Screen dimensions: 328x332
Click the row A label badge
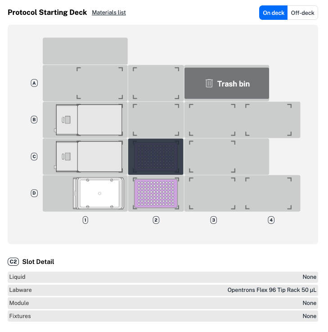pos(34,83)
